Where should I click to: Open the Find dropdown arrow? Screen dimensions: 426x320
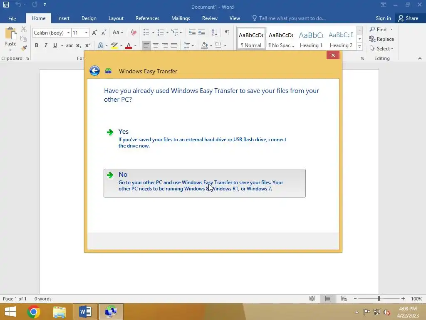click(391, 30)
